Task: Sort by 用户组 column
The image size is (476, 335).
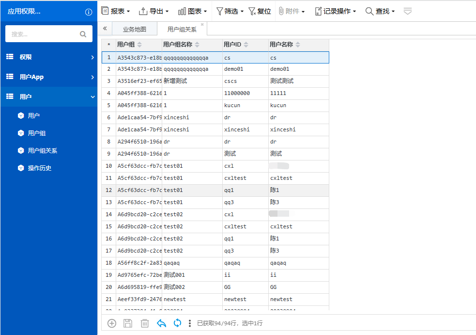Action: pos(139,45)
